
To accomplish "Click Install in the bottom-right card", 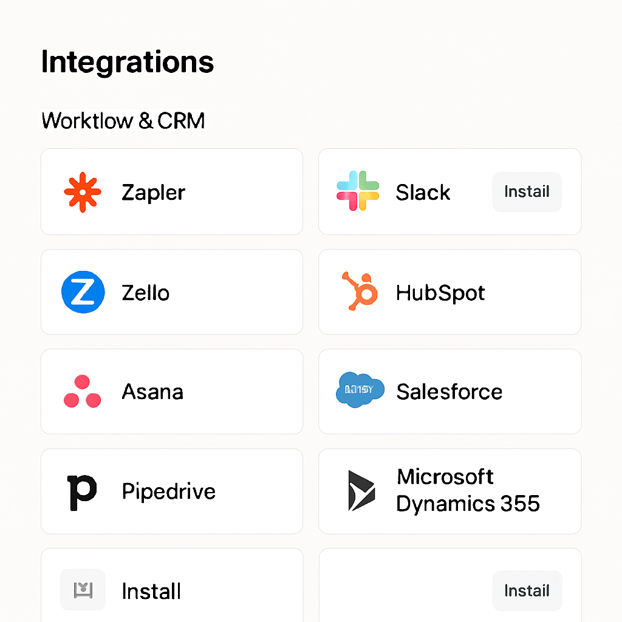I will click(526, 590).
